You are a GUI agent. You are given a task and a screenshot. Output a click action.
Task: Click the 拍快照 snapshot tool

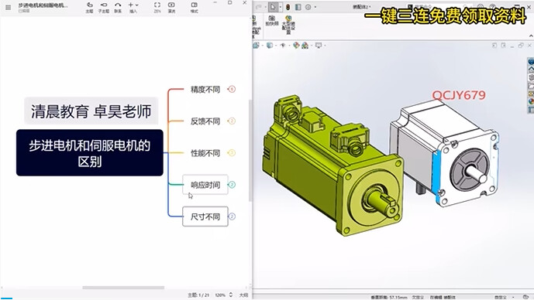pos(272,20)
